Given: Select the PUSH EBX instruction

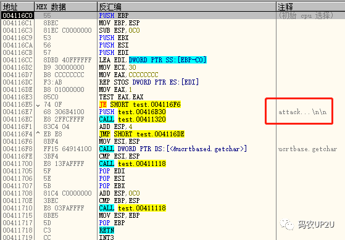Looking at the screenshot, I should point(114,38).
